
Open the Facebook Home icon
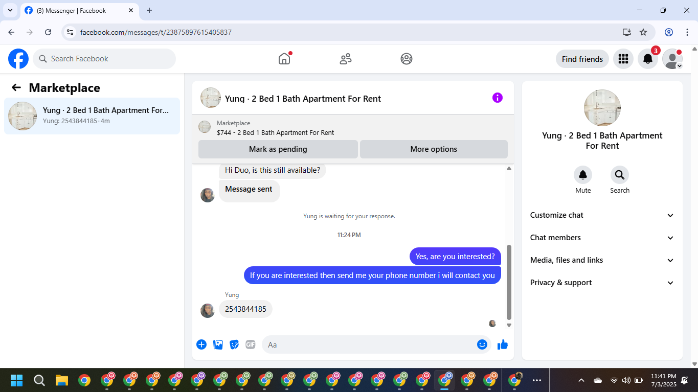pos(284,59)
